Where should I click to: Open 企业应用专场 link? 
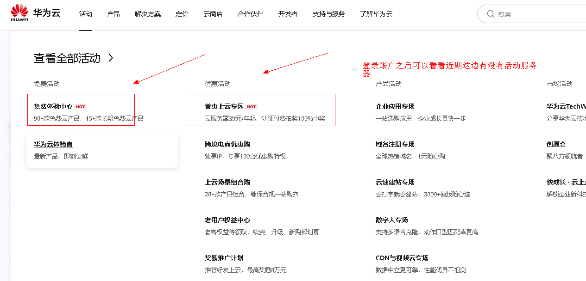[395, 106]
